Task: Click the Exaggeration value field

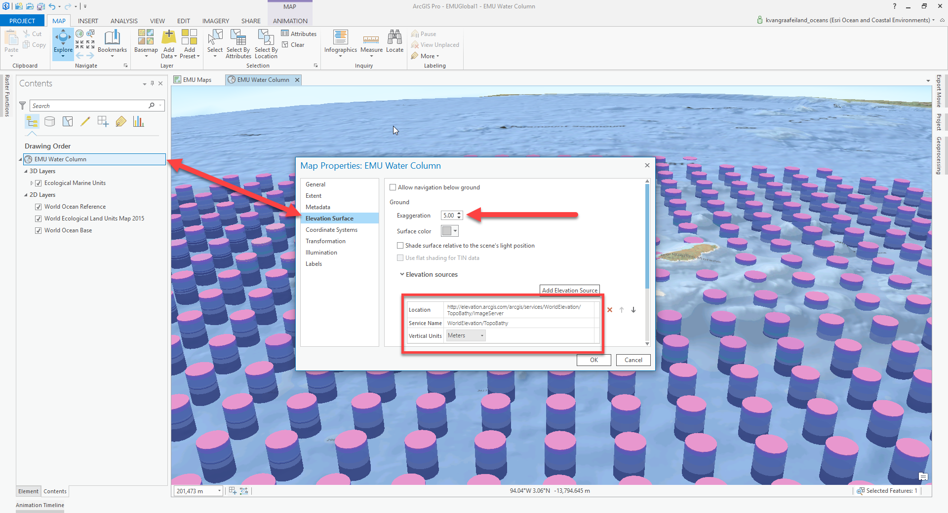Action: [449, 216]
